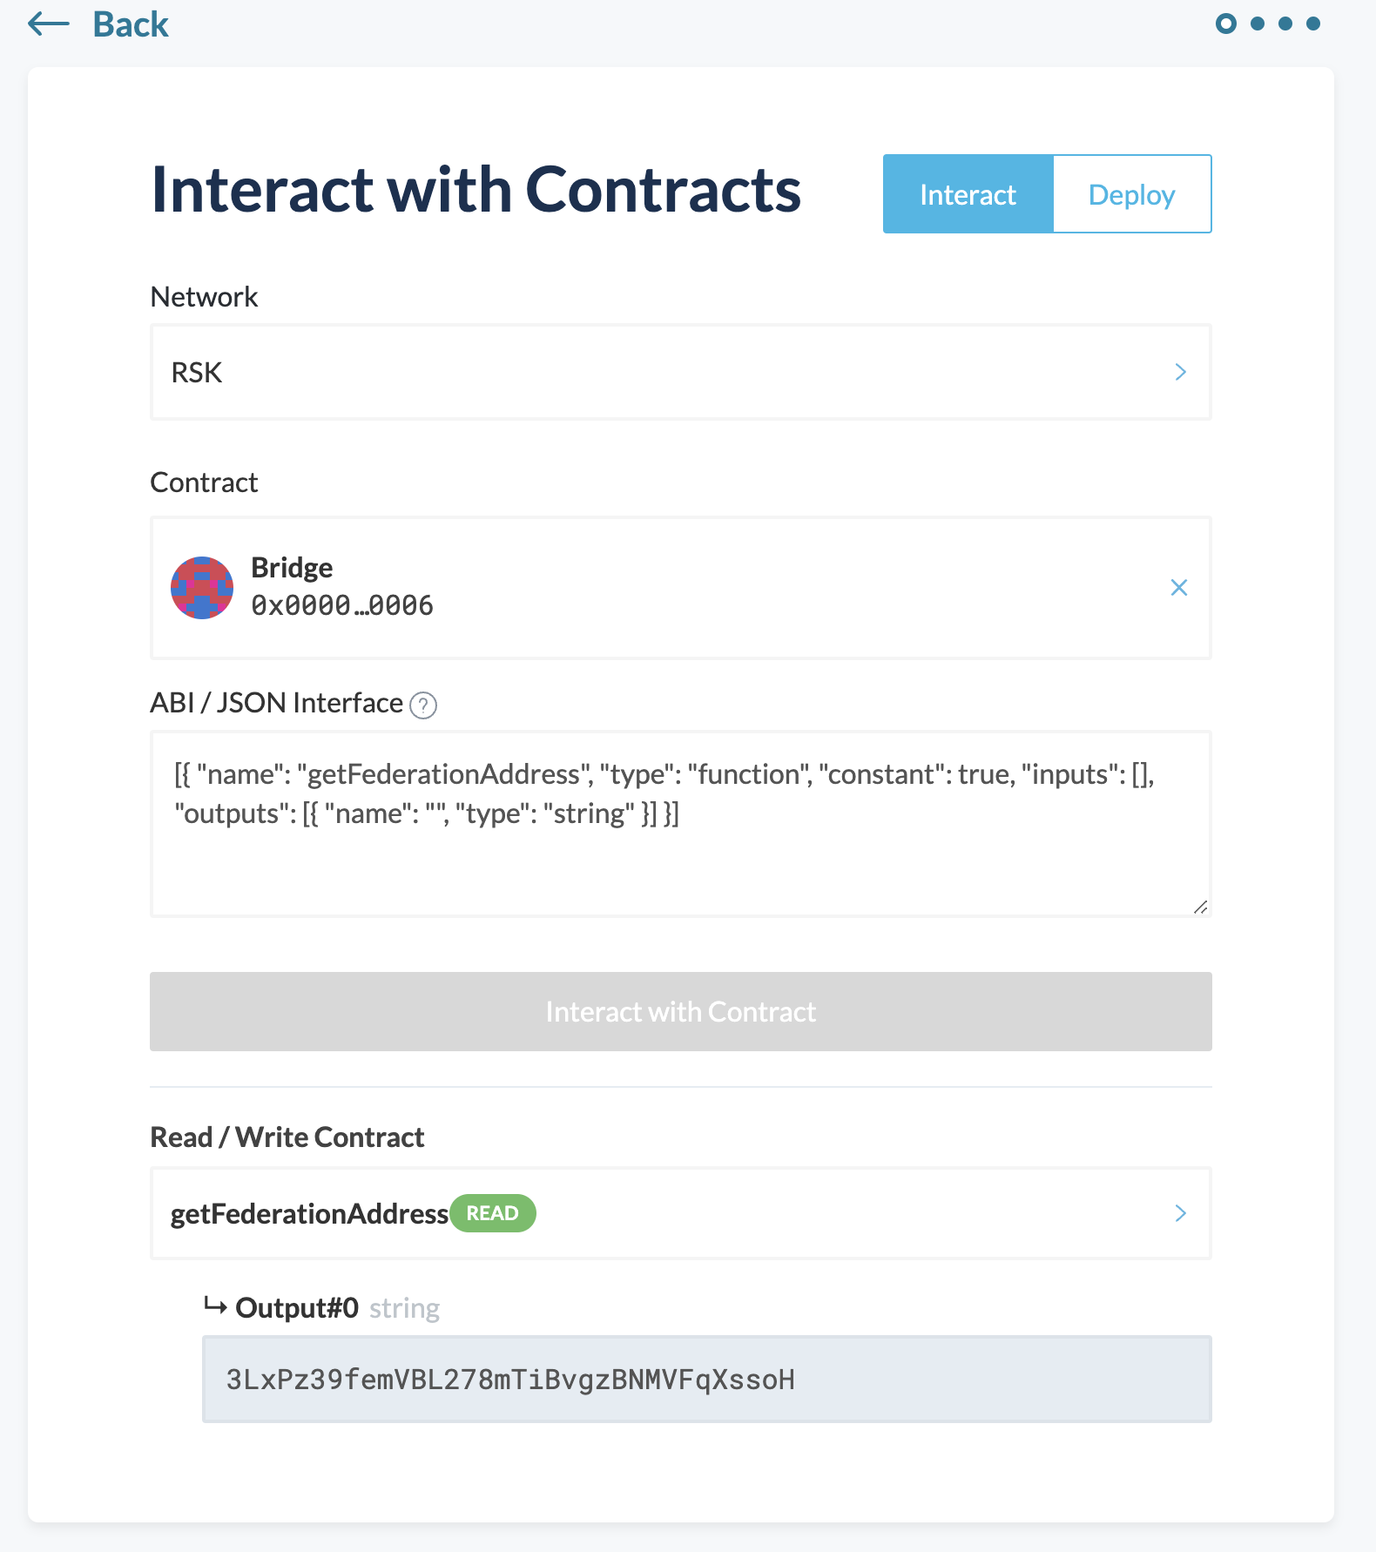Click the green READ badge
This screenshot has width=1376, height=1552.
(x=492, y=1213)
